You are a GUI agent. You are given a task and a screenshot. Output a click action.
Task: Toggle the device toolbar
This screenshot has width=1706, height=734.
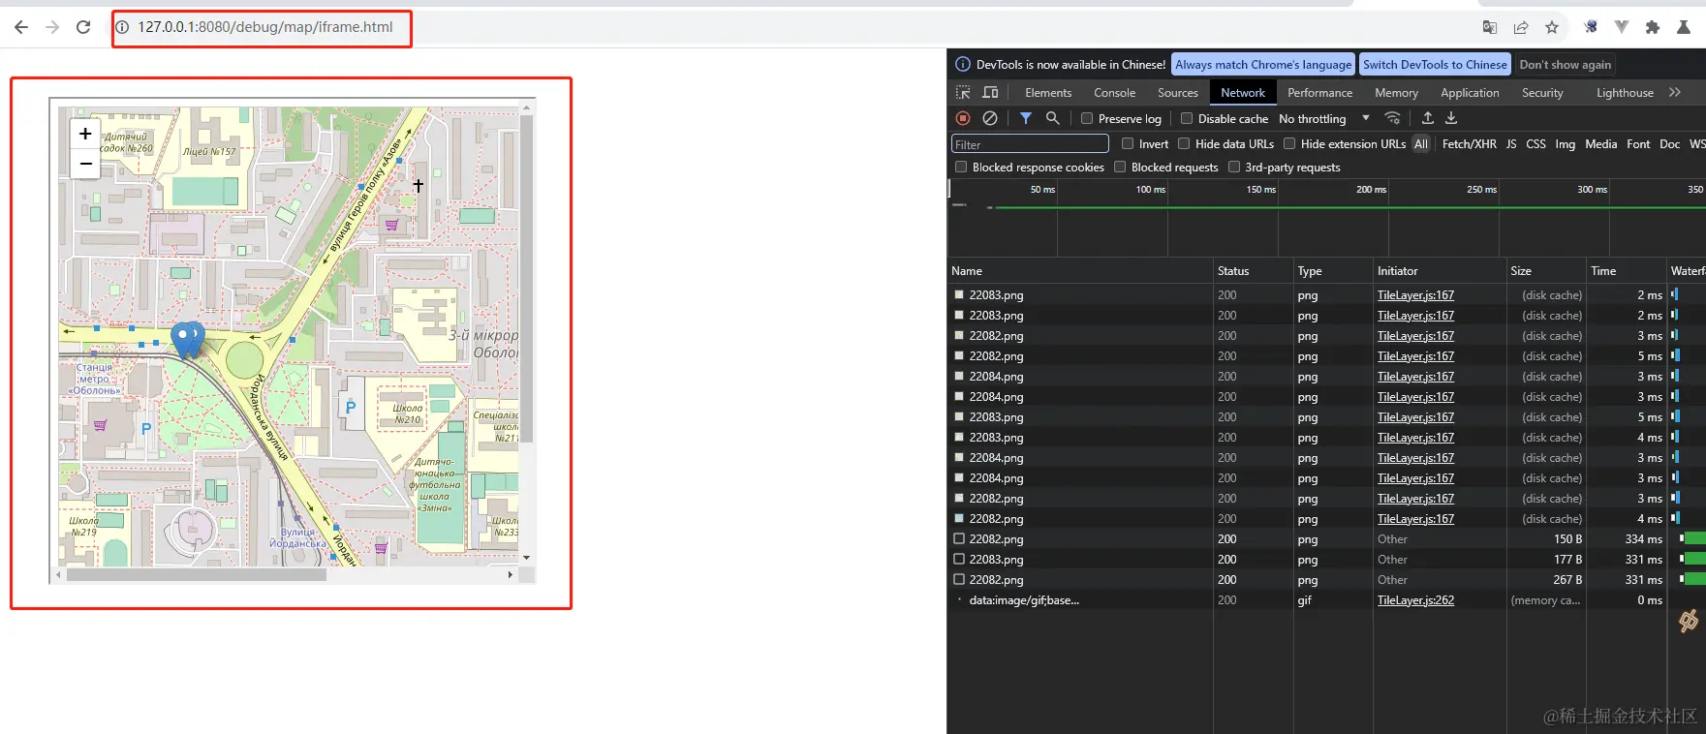990,93
